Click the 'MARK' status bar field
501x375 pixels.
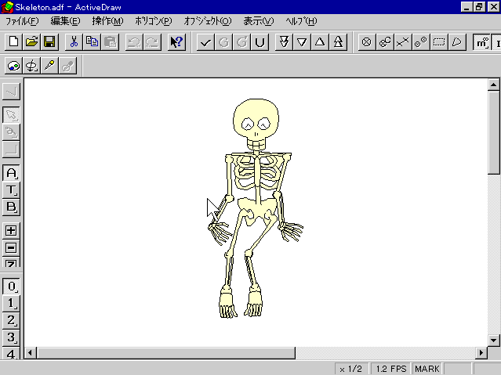(427, 369)
